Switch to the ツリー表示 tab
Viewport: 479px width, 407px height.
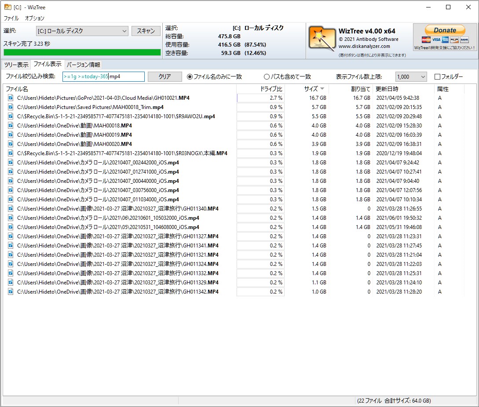pyautogui.click(x=17, y=64)
